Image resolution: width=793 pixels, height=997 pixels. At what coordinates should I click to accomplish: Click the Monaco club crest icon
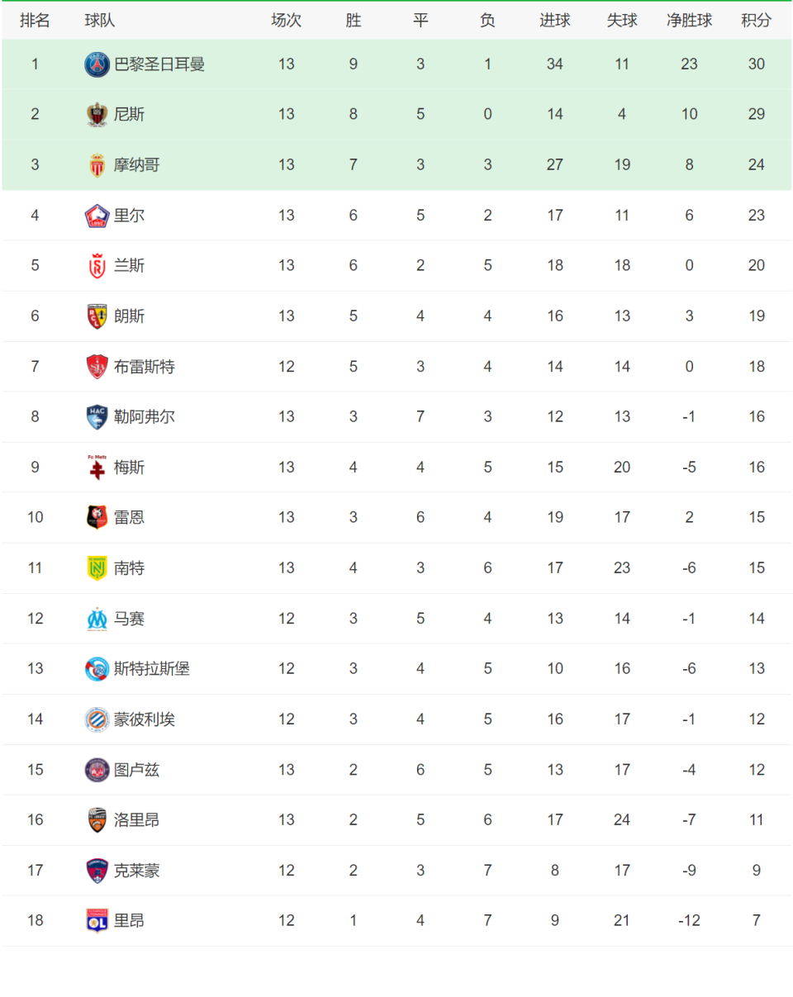[x=97, y=165]
